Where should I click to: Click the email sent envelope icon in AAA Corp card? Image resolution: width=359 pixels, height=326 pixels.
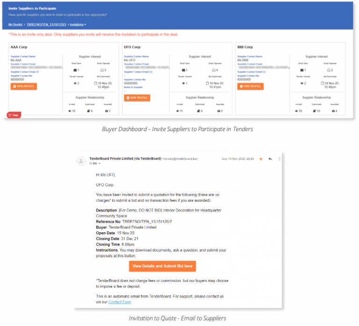pos(75,70)
